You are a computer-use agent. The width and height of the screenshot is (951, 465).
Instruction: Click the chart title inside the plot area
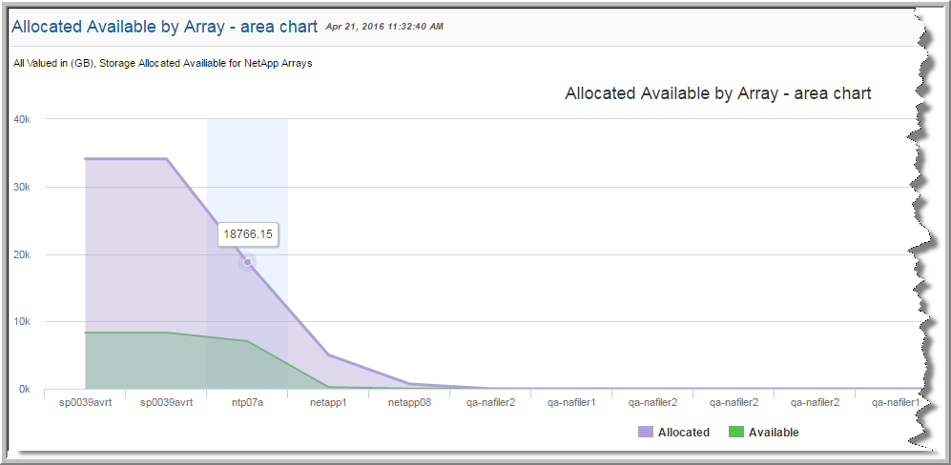718,93
